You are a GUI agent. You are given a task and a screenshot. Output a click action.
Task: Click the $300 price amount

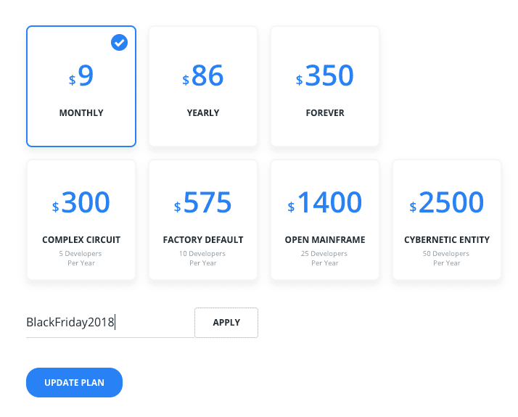pos(82,203)
